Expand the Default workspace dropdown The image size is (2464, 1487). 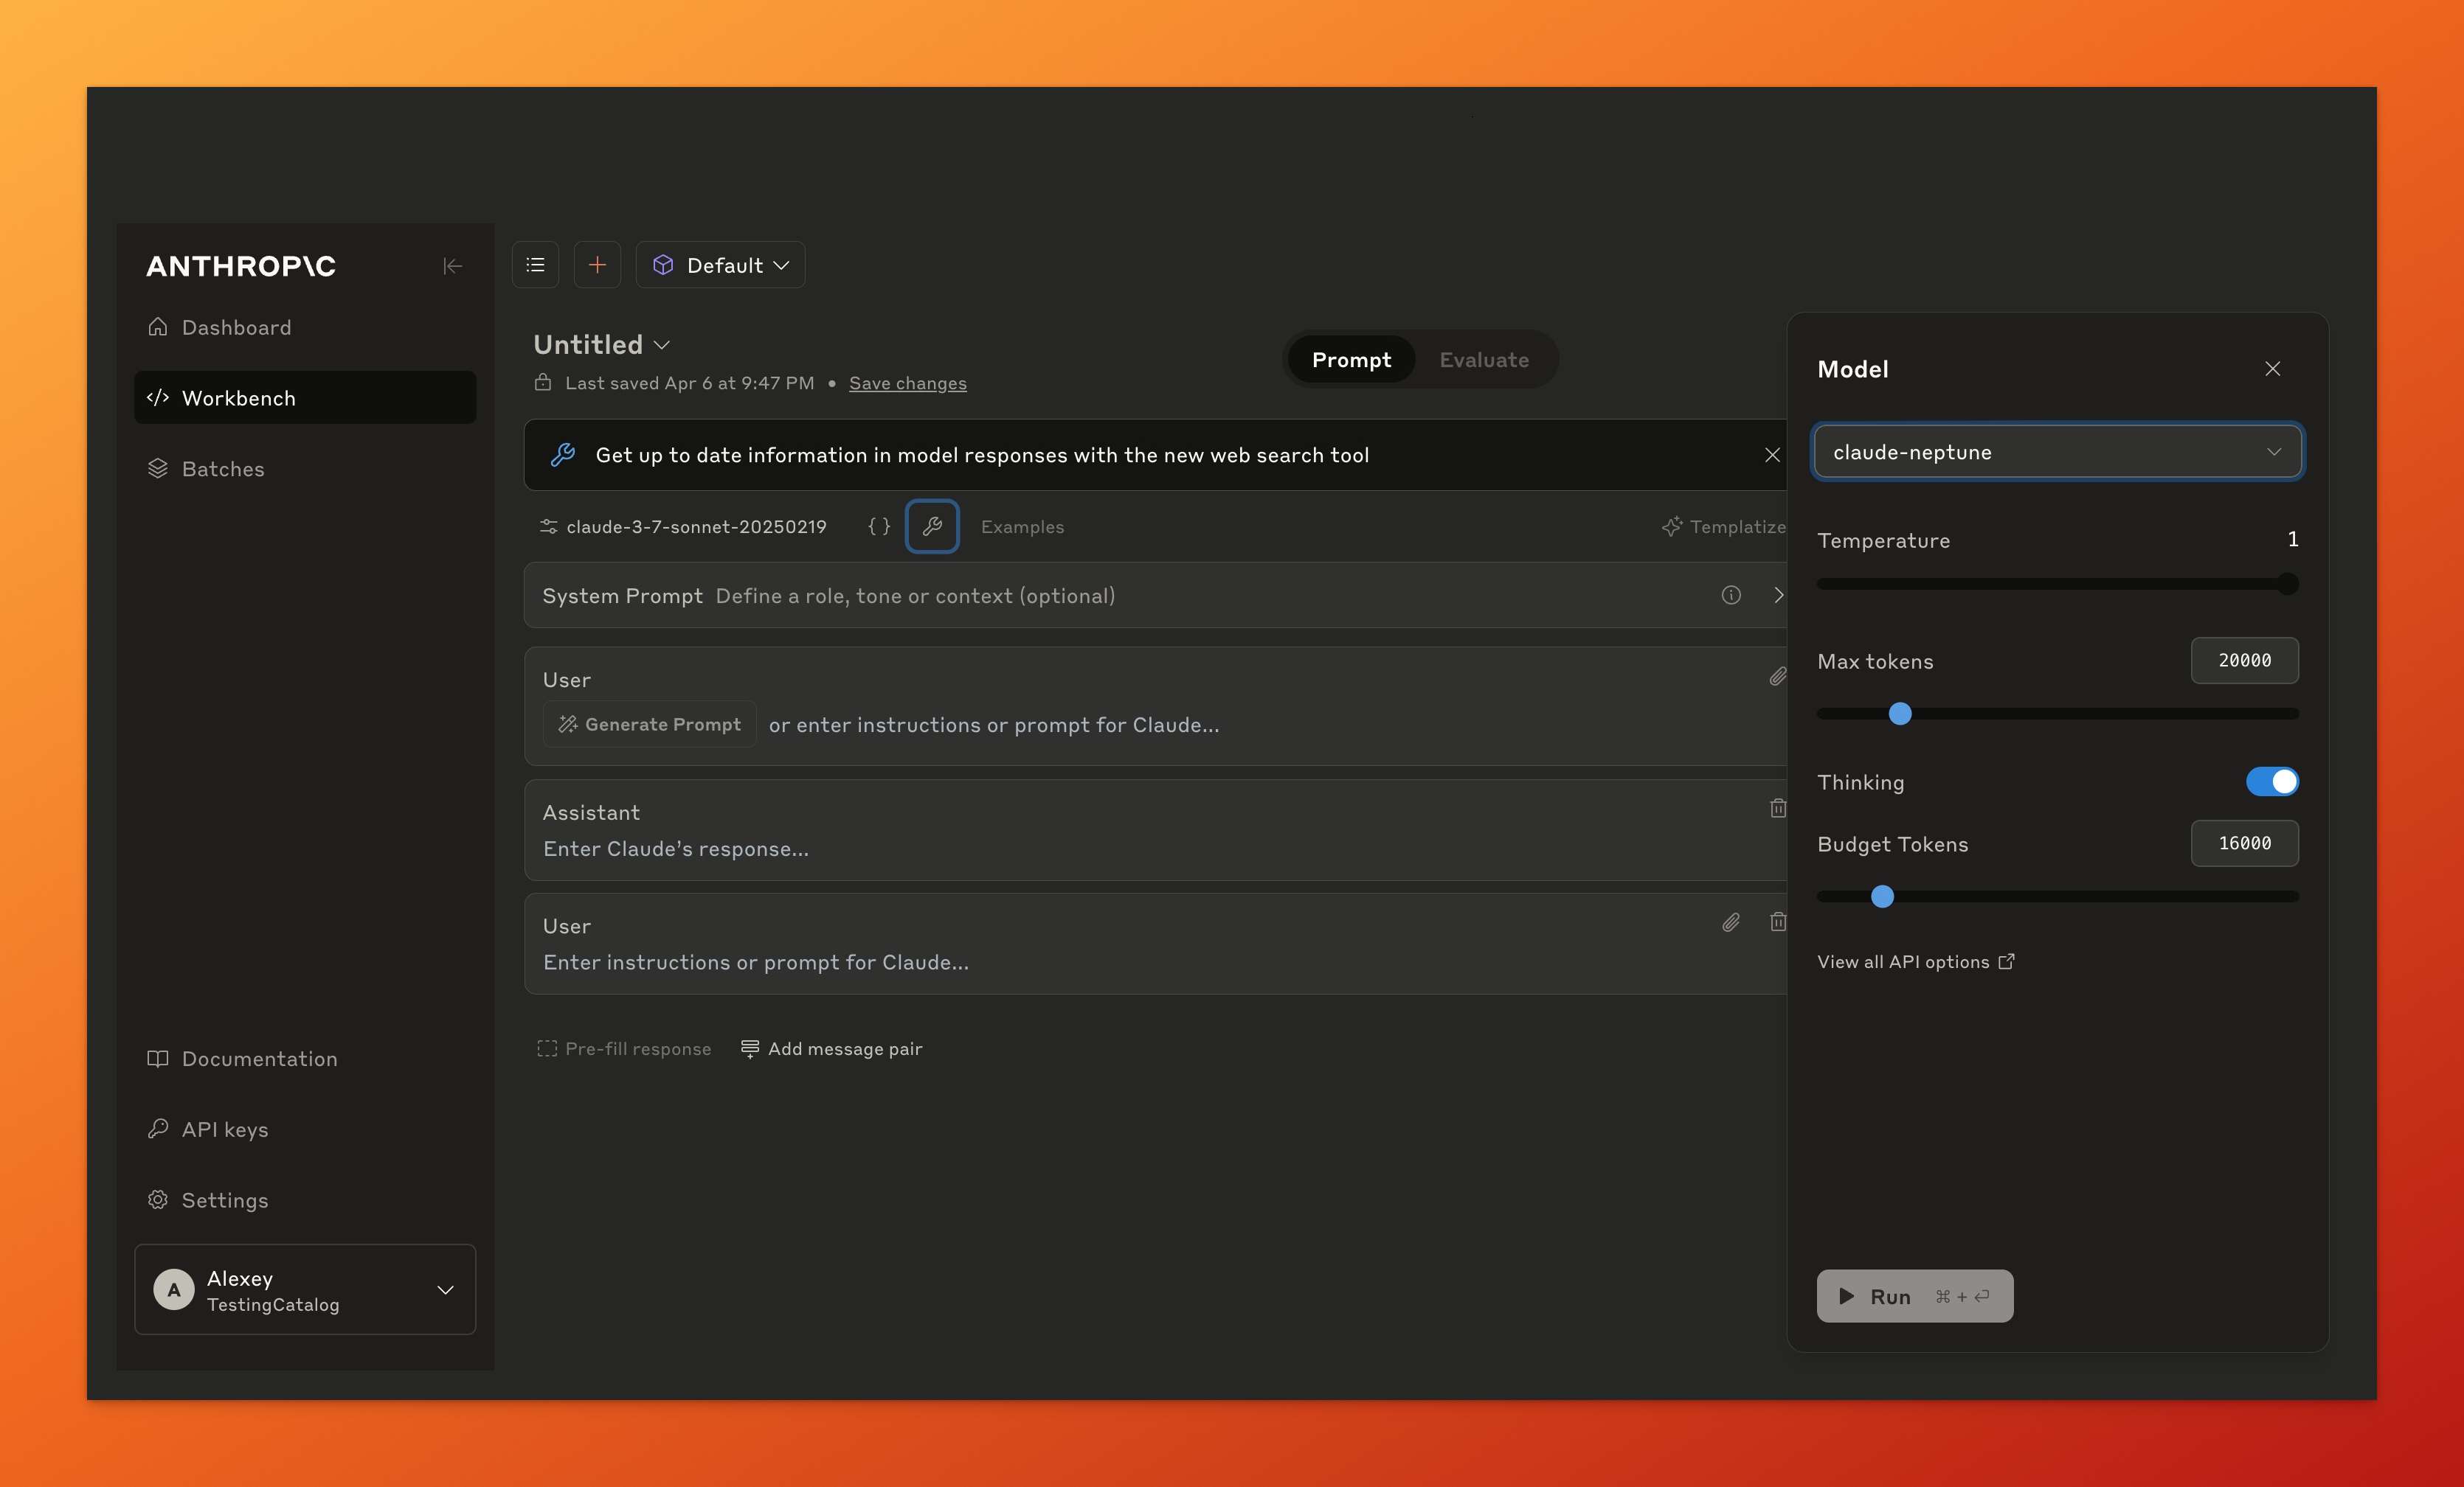point(720,265)
